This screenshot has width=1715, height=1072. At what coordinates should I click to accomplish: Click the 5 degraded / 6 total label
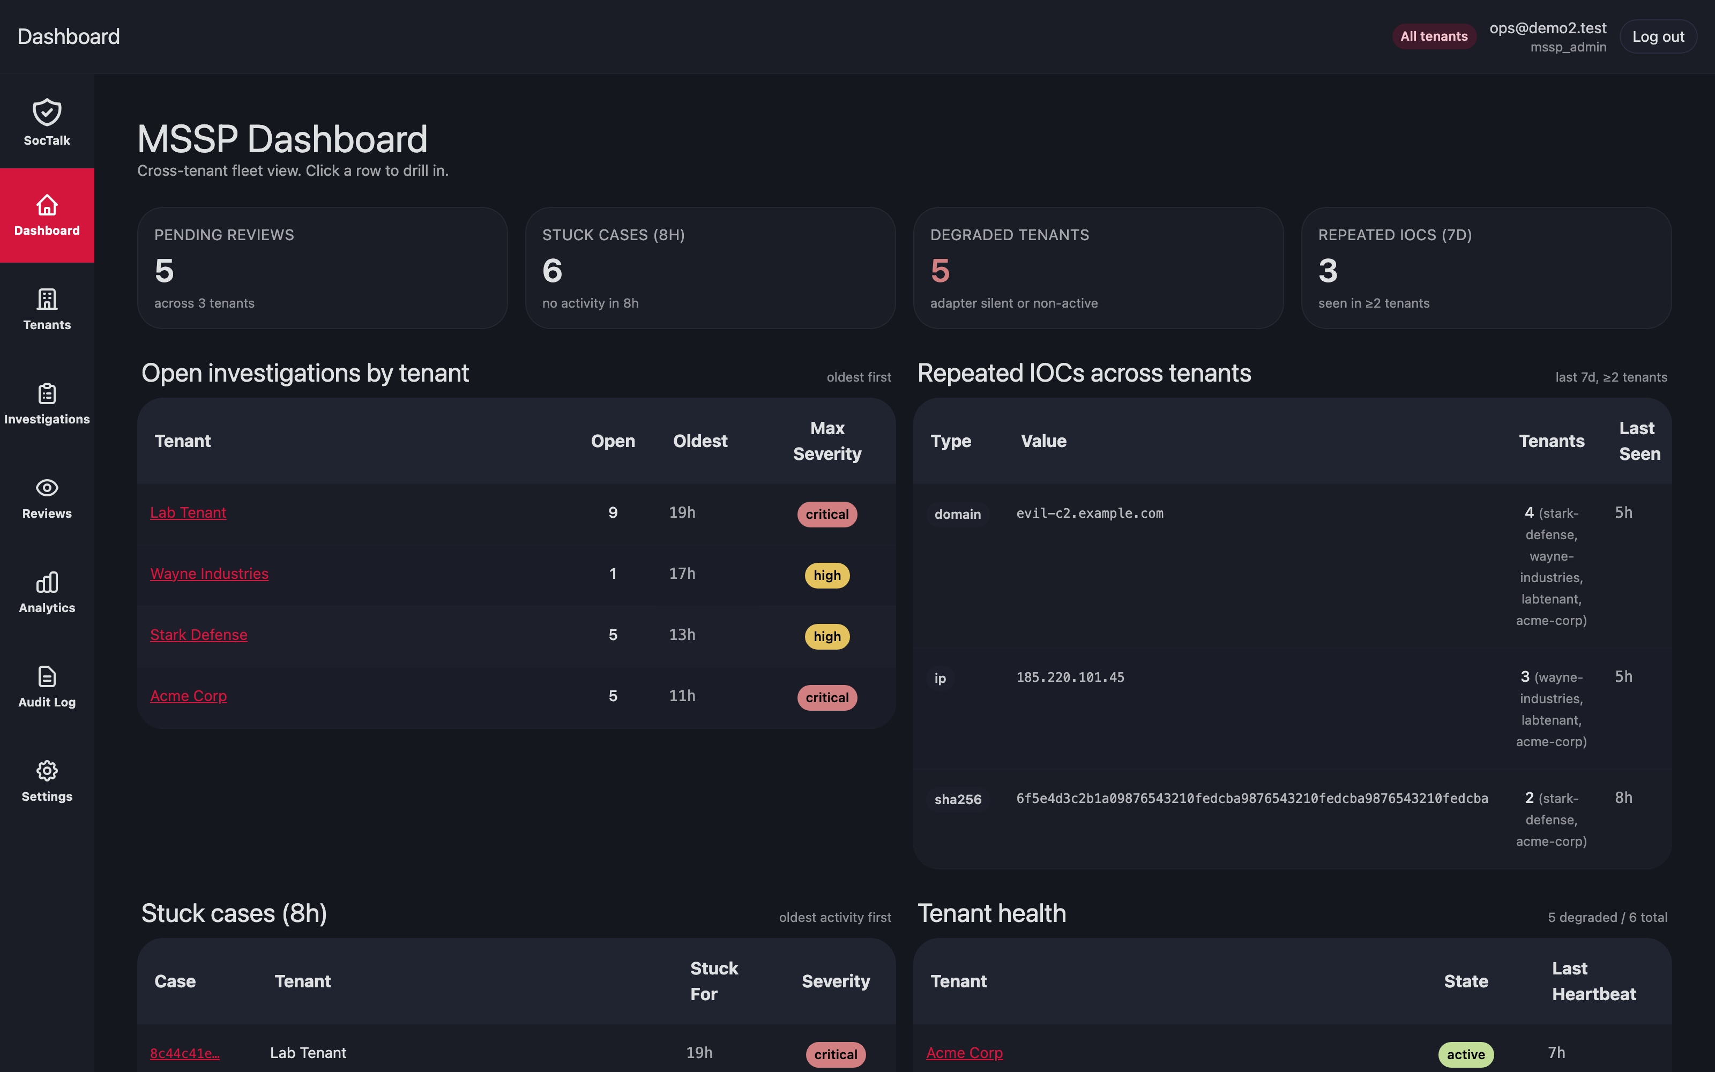(x=1607, y=918)
